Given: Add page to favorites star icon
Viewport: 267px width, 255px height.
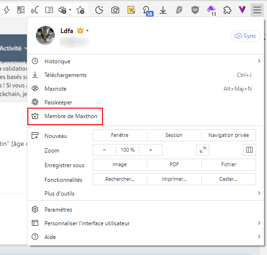Looking at the screenshot, I should click(x=80, y=10).
